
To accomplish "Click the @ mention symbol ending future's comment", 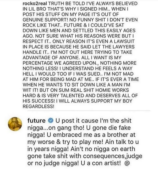I will click(x=127, y=163).
